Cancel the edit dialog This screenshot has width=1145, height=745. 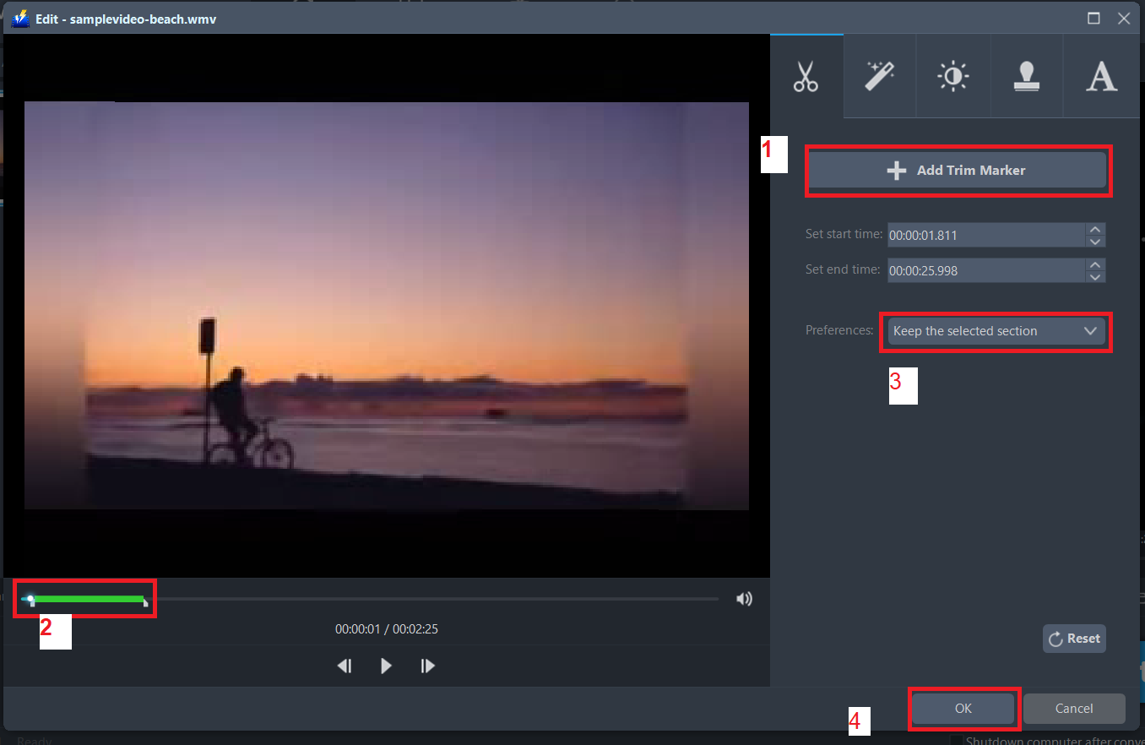point(1073,709)
